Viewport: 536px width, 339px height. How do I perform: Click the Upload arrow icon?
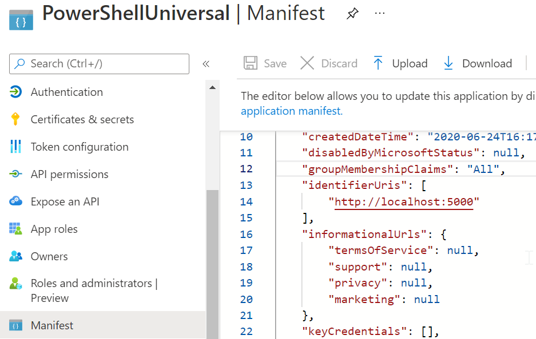pyautogui.click(x=378, y=63)
